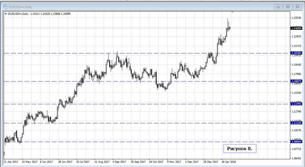Screen dimensions: 305x167
Task: Click the 1.06495 value on price scale
Action: pyautogui.click(x=296, y=158)
